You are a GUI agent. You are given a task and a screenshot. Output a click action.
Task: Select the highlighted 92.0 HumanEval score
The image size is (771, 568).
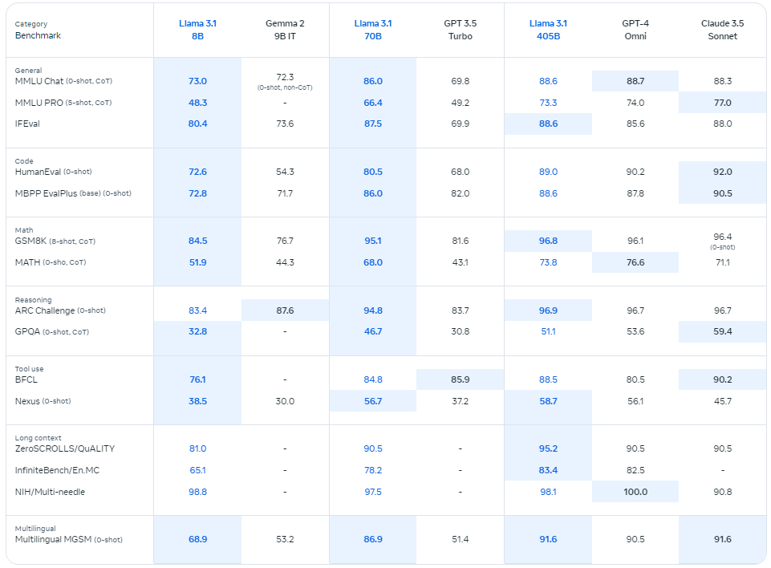722,172
